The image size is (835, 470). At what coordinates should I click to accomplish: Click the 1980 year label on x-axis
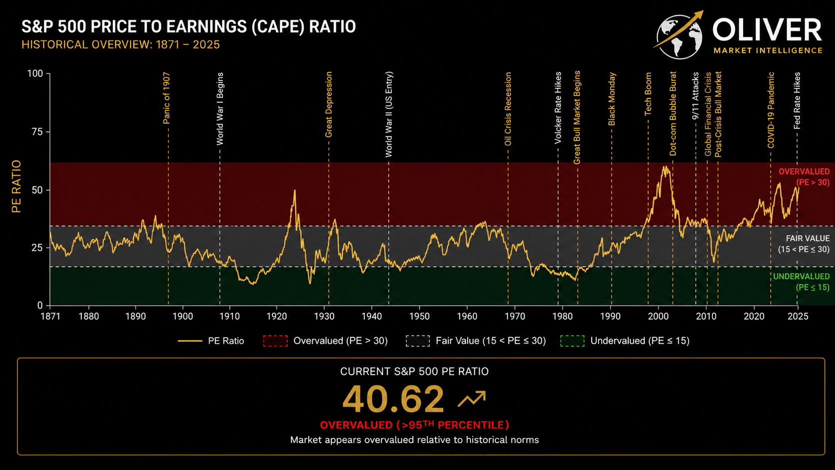point(562,316)
